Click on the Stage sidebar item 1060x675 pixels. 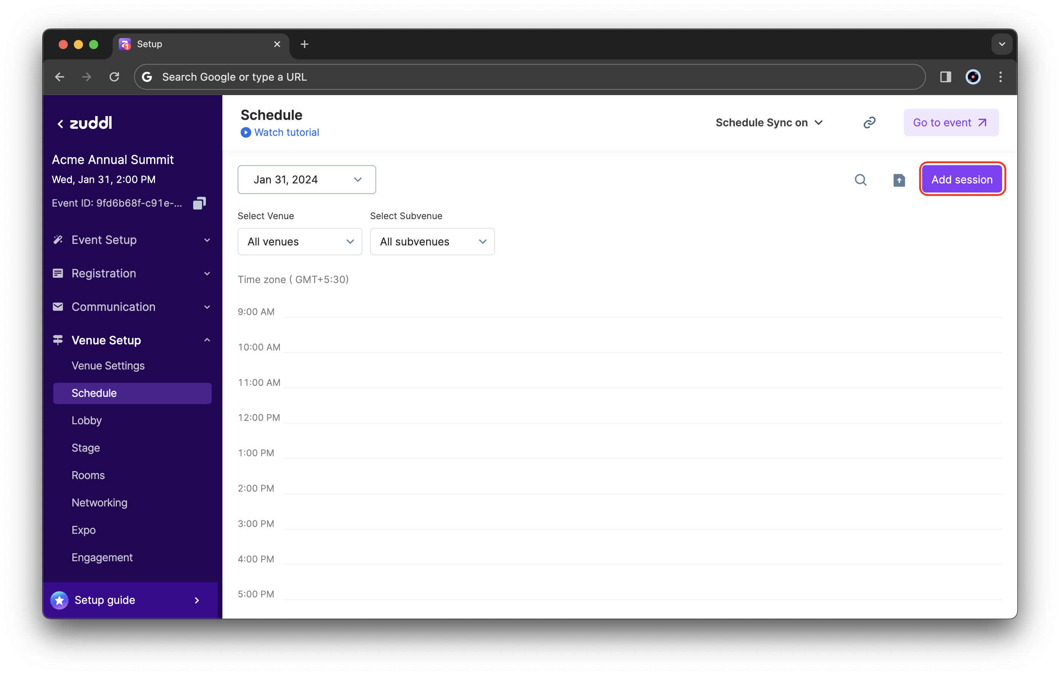tap(86, 447)
